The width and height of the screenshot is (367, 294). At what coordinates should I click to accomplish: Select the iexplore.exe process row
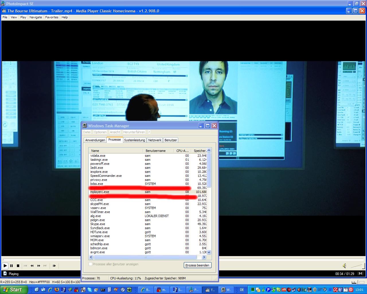point(148,172)
